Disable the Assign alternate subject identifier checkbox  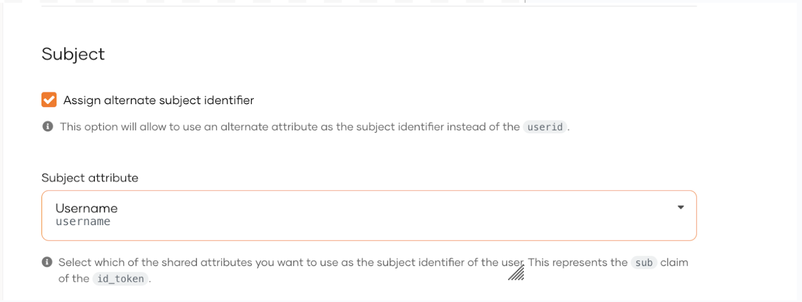(x=48, y=100)
